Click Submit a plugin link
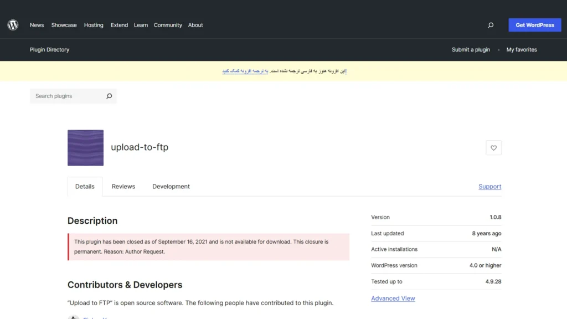567x319 pixels. click(471, 50)
